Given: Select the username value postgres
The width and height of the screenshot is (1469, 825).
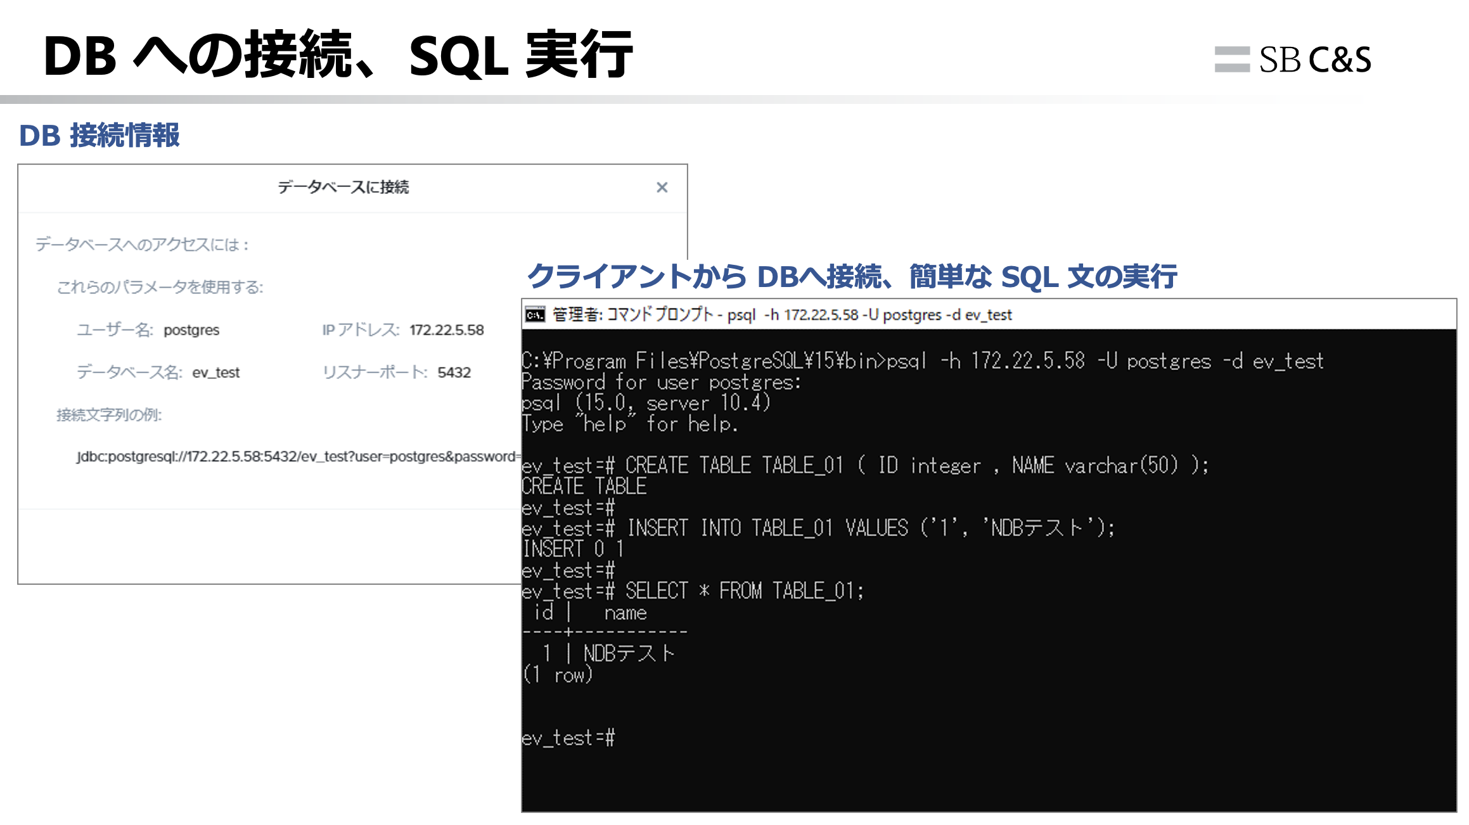Looking at the screenshot, I should [191, 330].
